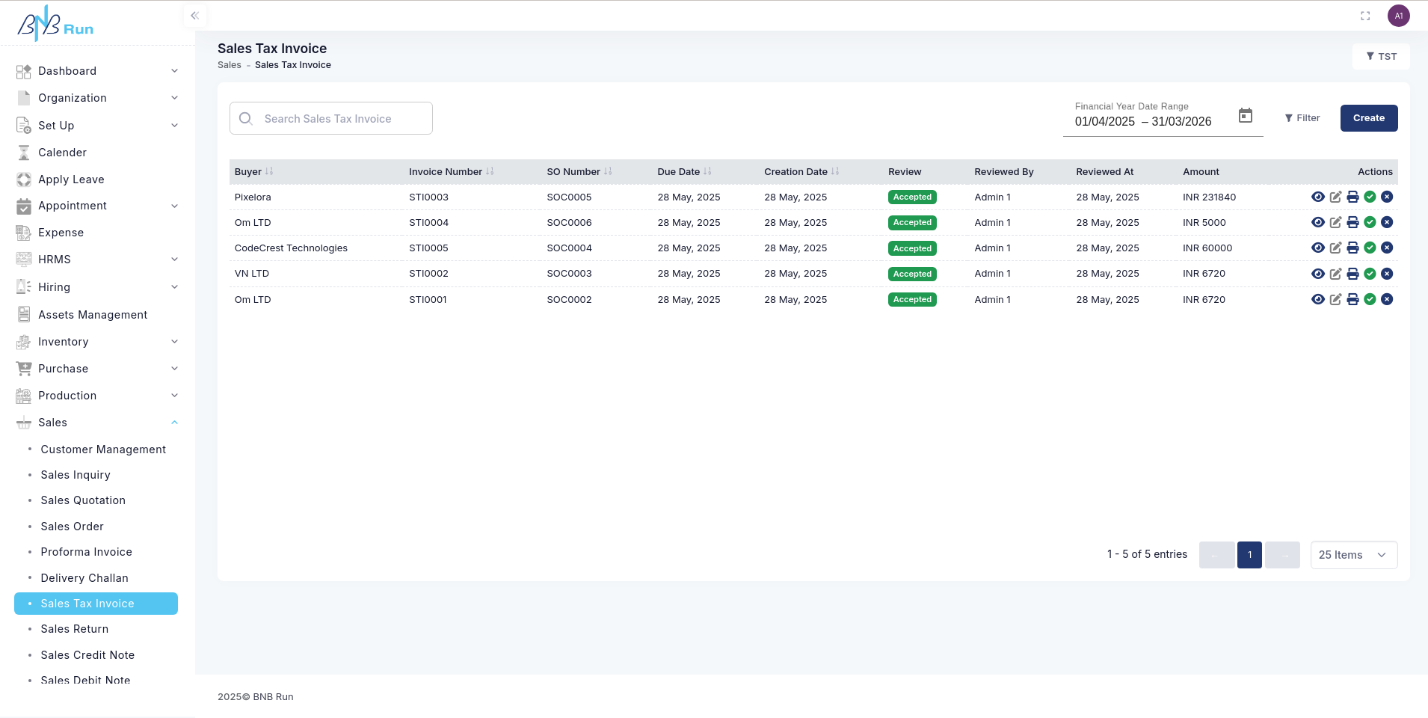View invoice STI0003 with eye icon
This screenshot has width=1428, height=718.
(x=1318, y=197)
